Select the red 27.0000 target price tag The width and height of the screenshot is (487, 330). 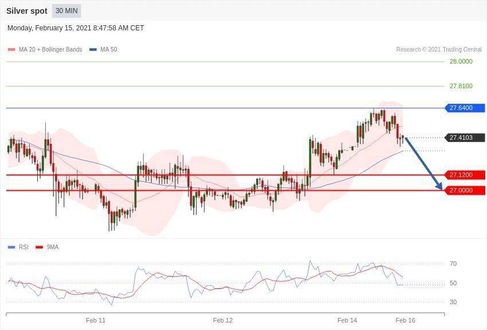[465, 190]
